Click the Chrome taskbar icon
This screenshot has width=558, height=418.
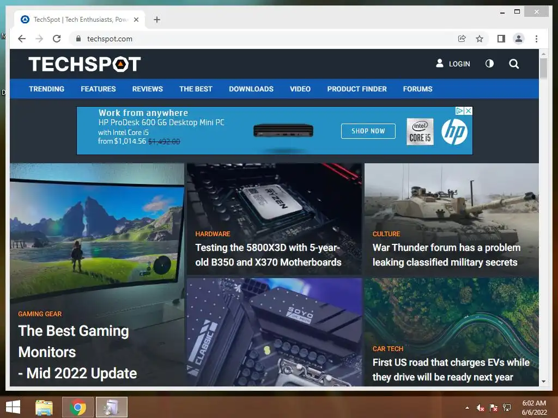point(78,407)
